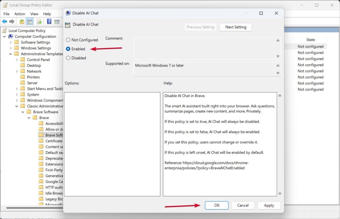
Task: Confirm the policy with OK
Action: (216, 205)
